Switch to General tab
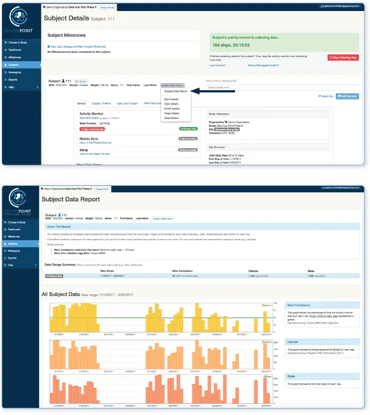 point(81,103)
